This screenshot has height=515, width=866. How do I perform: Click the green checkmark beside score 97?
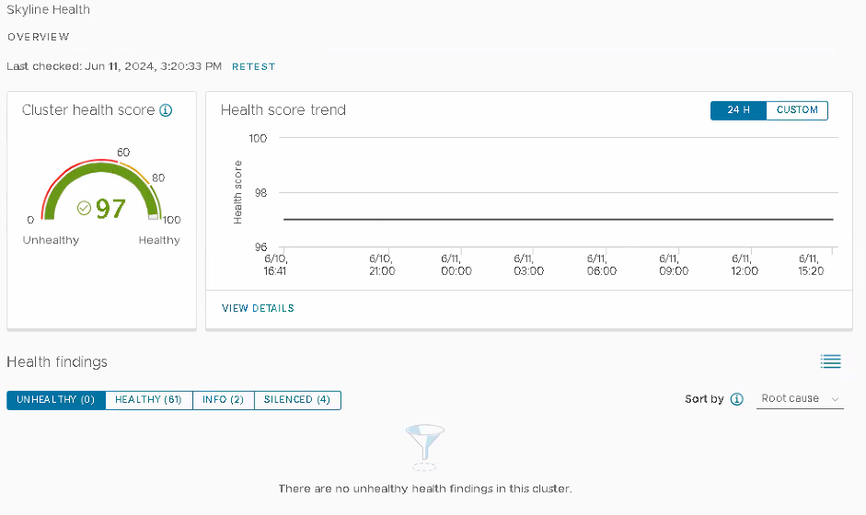[84, 209]
